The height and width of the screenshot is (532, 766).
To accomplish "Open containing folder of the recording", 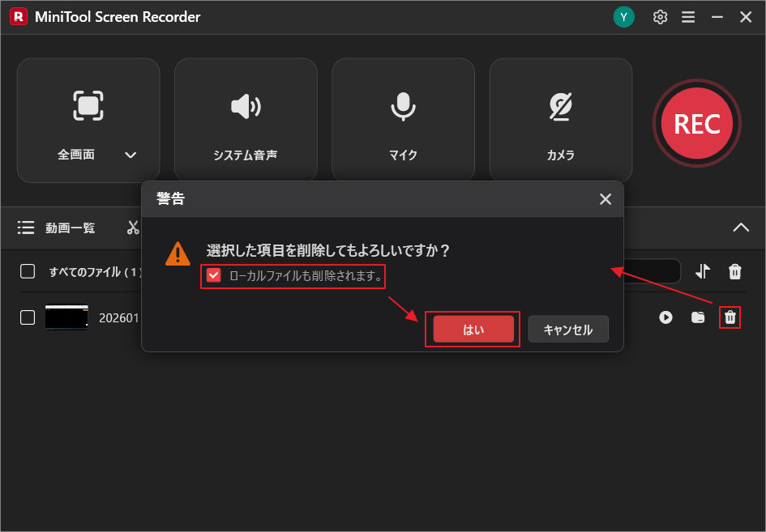I will [698, 317].
